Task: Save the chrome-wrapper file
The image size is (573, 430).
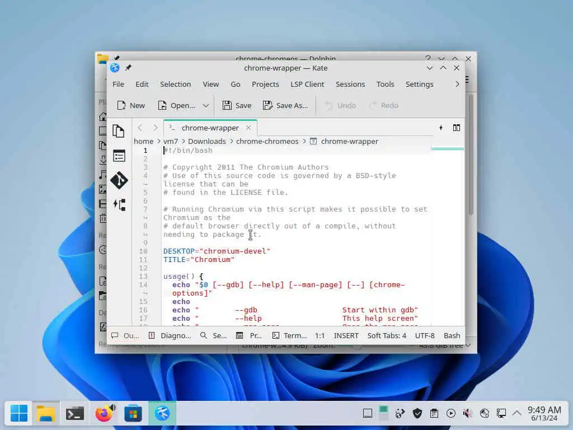Action: click(237, 106)
